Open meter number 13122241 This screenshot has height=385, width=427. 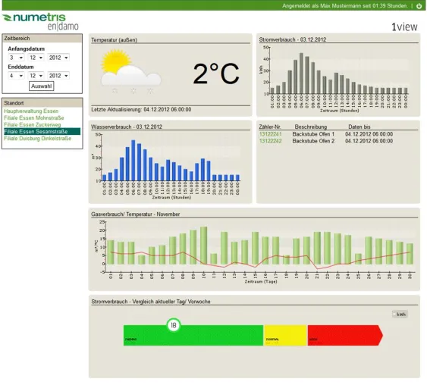tap(271, 134)
